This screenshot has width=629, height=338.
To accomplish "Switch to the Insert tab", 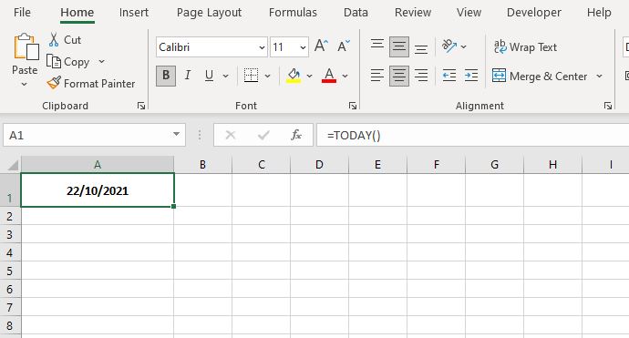I will [x=134, y=13].
